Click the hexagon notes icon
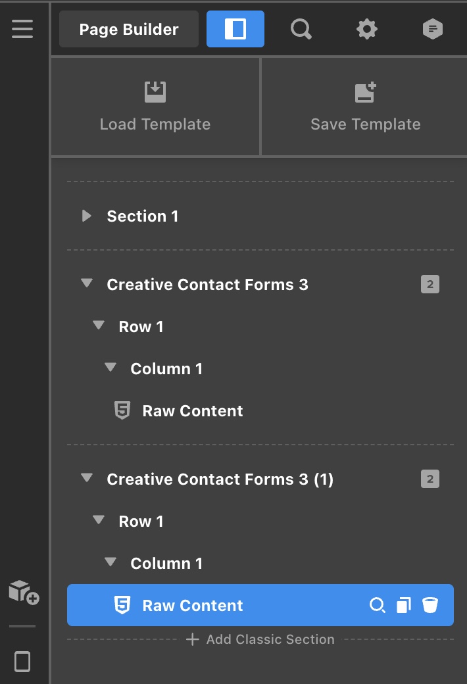 click(433, 29)
